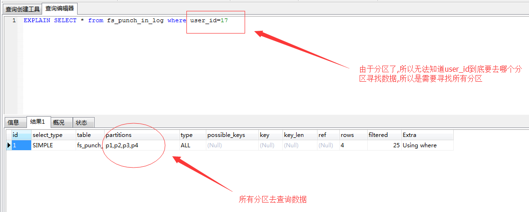Click the id column header

(21, 135)
